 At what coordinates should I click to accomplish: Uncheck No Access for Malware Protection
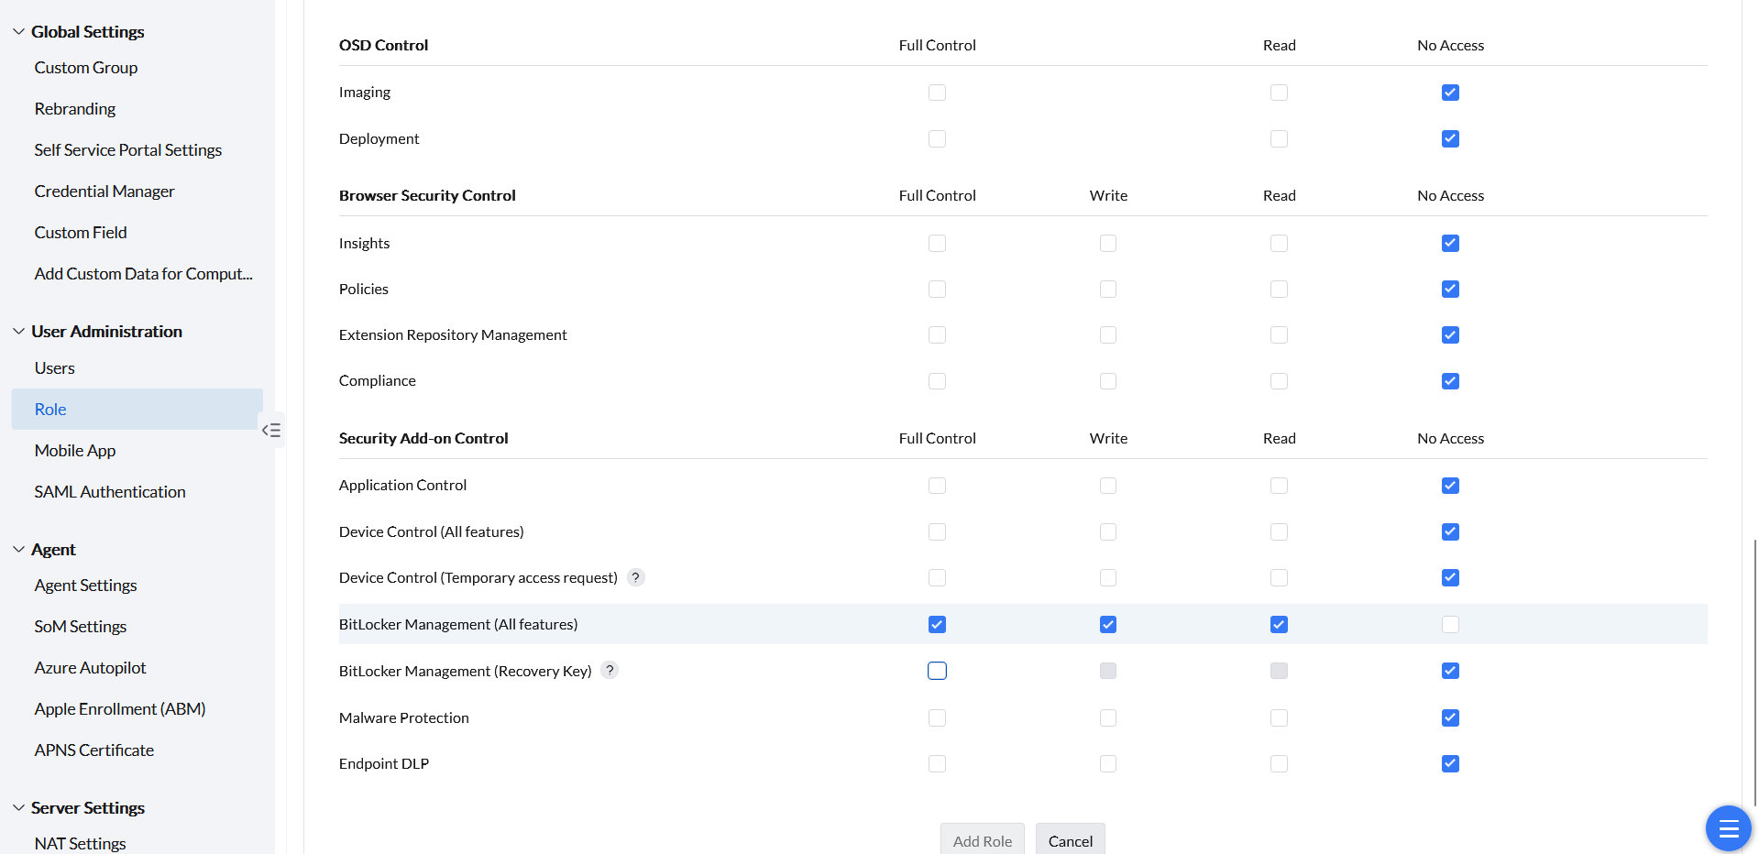tap(1450, 717)
